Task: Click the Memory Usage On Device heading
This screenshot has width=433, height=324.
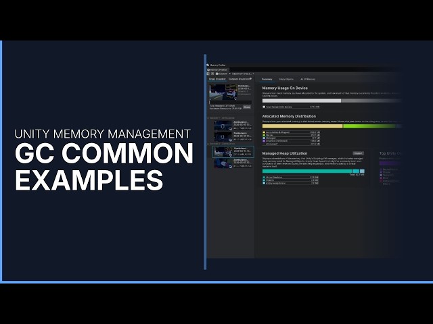Action: [x=285, y=88]
